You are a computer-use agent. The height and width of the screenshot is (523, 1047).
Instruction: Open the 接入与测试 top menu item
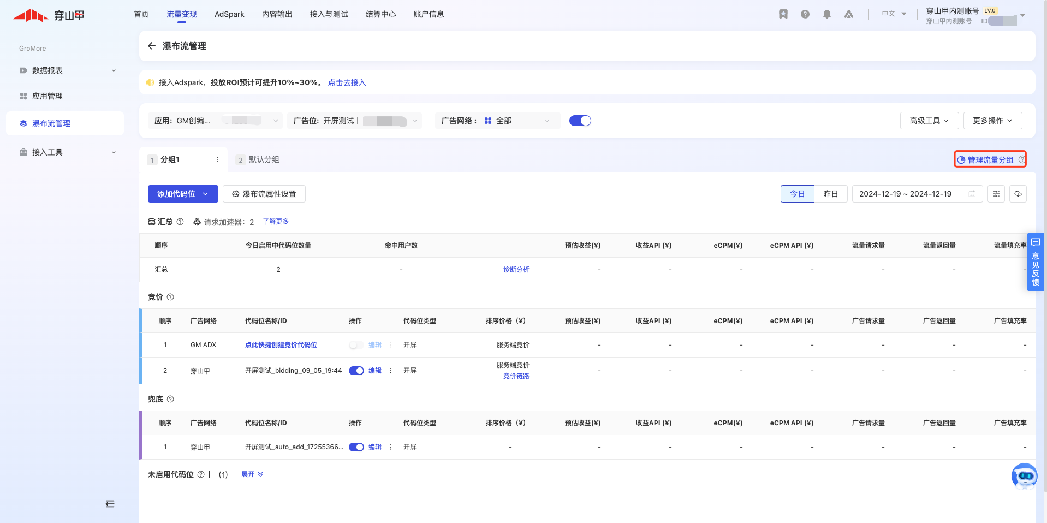(329, 14)
